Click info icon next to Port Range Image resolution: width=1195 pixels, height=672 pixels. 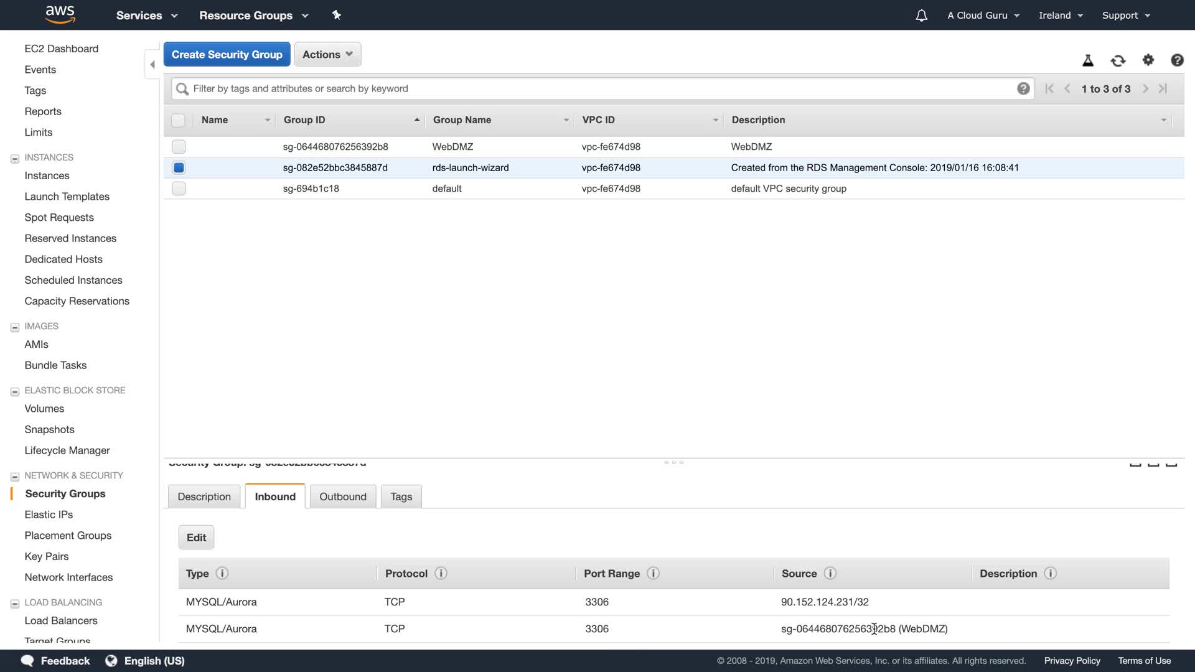pyautogui.click(x=653, y=573)
